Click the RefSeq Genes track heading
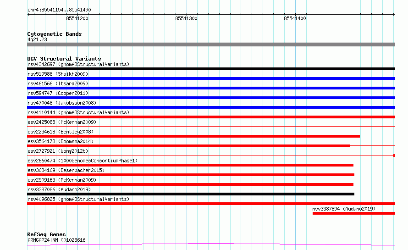 (46, 234)
